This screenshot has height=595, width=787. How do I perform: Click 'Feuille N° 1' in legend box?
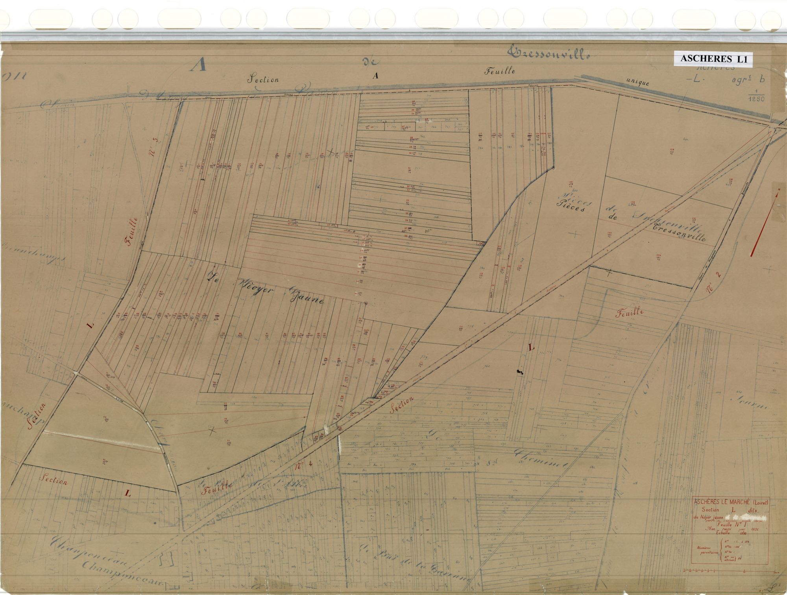tap(733, 524)
